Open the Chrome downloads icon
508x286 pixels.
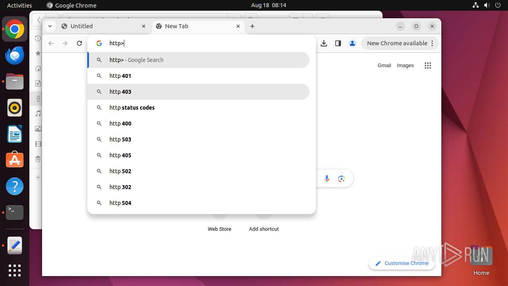pos(324,43)
